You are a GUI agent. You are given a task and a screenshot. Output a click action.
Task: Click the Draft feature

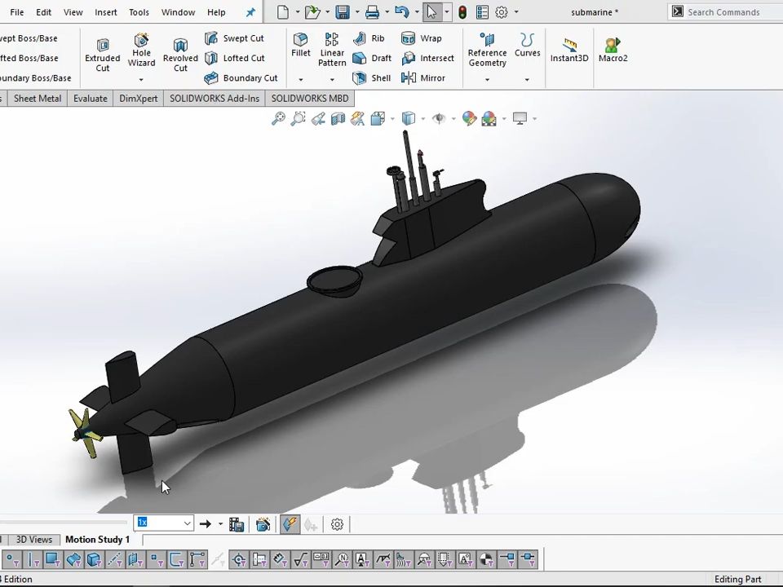372,58
